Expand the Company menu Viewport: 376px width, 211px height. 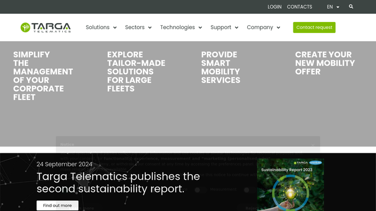coord(263,27)
